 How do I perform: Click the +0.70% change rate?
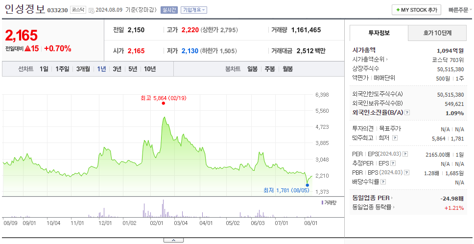point(58,48)
